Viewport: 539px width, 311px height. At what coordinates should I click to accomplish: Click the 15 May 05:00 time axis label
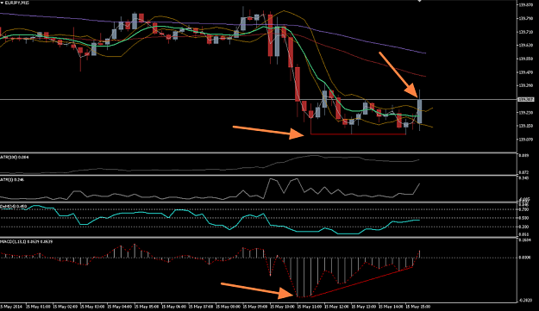[x=147, y=307]
